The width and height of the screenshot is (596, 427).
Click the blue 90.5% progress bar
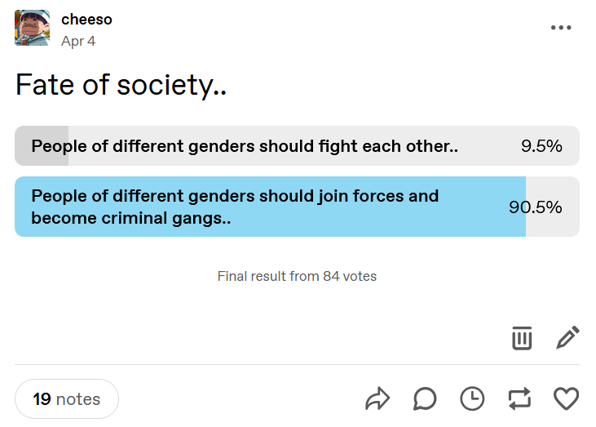tap(270, 207)
